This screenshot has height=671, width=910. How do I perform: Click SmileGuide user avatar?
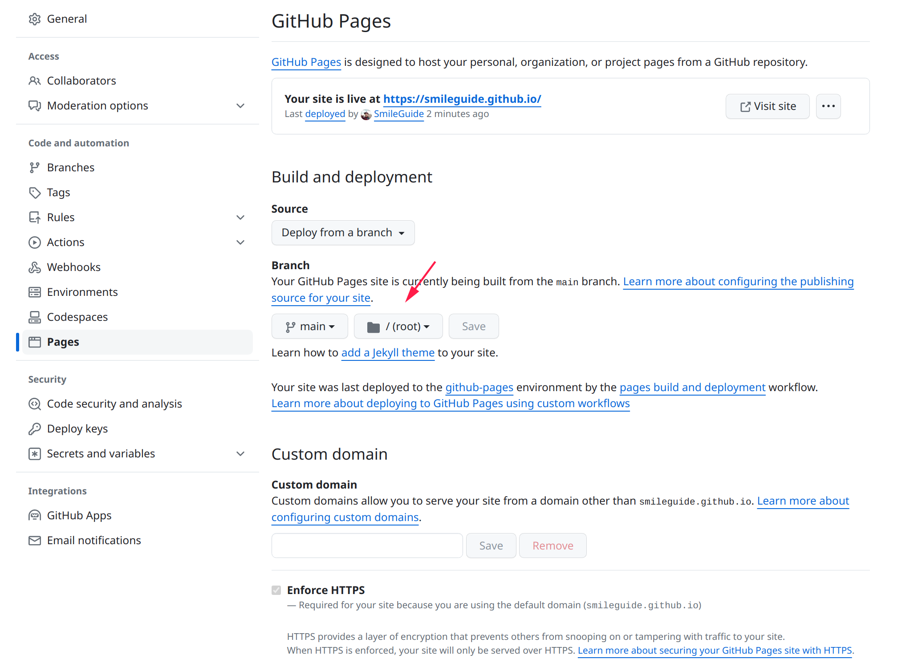coord(366,115)
